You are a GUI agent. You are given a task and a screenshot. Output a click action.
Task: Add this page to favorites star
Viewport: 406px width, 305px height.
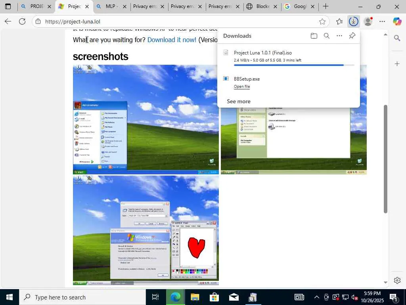point(322,21)
